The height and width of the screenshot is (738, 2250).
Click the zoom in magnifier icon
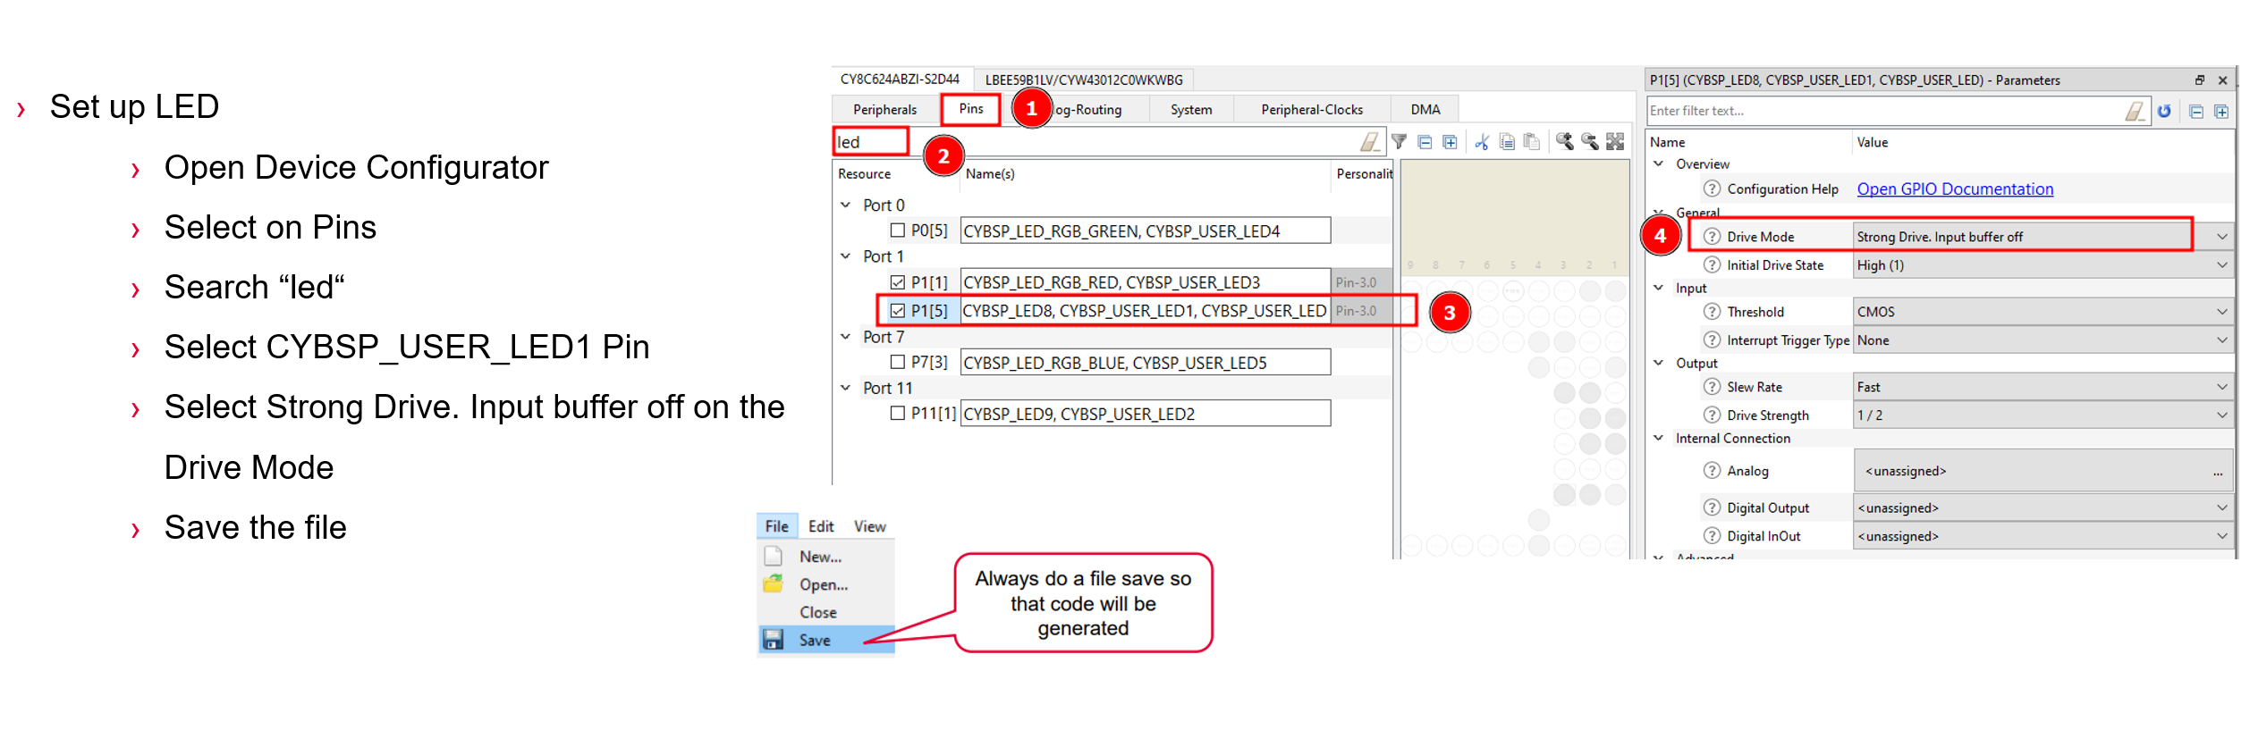[x=1564, y=142]
